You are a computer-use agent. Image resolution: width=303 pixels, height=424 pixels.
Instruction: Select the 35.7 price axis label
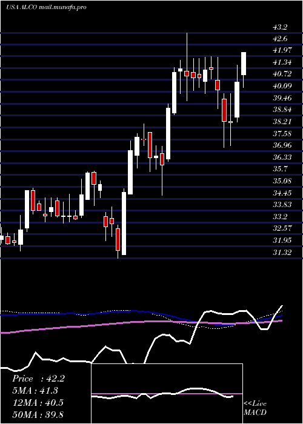(280, 169)
